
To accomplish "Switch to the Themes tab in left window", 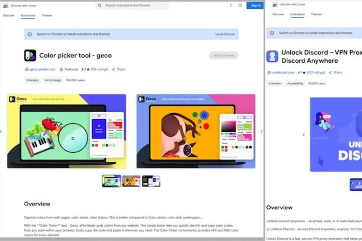I will [x=47, y=15].
